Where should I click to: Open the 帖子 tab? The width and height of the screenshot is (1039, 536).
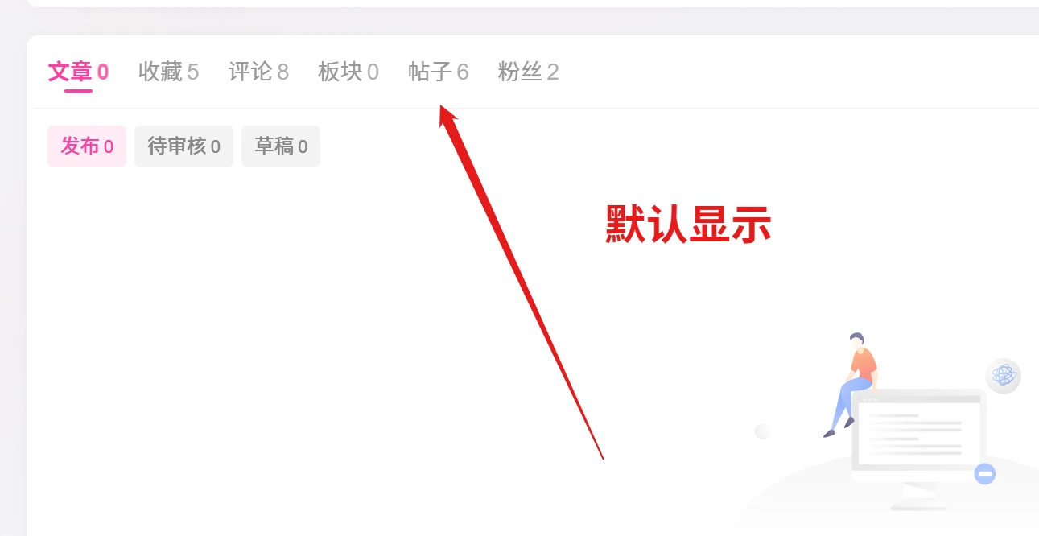tap(439, 72)
